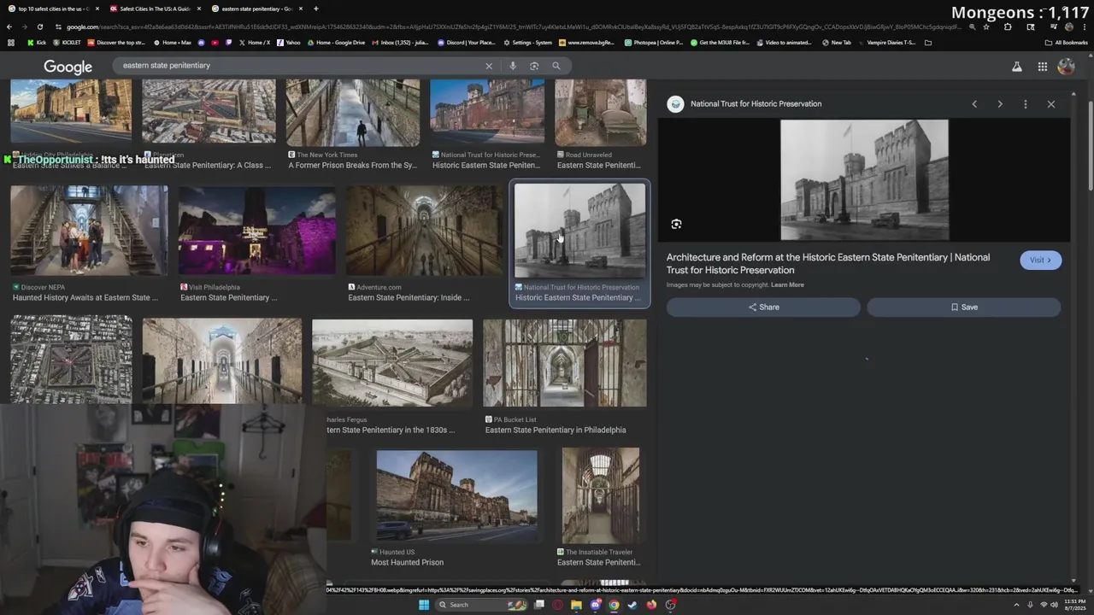
Task: Open the Adventure.com cellblock corridor image
Action: pos(425,231)
